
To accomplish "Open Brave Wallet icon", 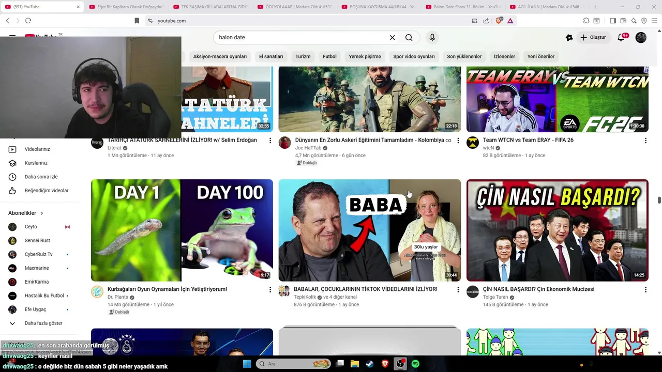I will [x=623, y=21].
